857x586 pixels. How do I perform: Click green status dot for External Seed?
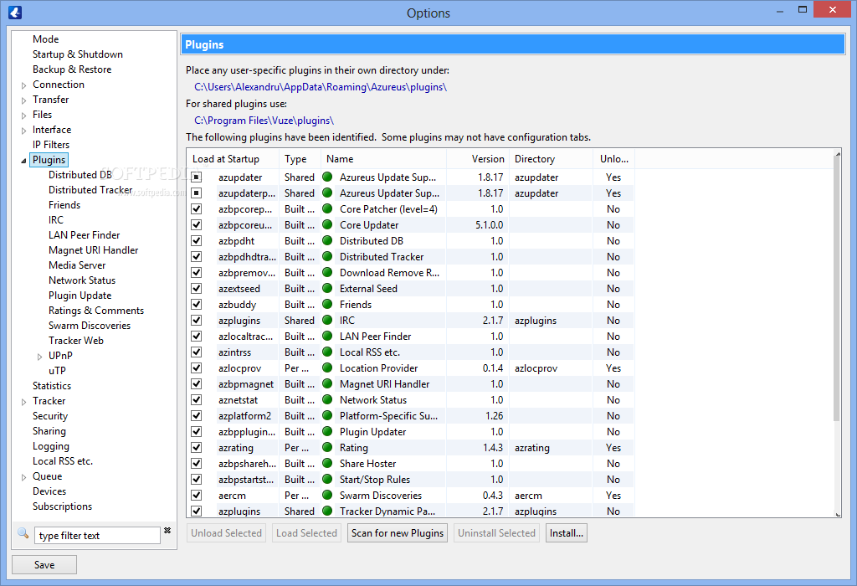click(327, 288)
